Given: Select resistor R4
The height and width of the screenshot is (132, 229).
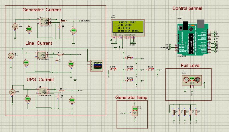Looking at the screenshot, I should point(174,112).
